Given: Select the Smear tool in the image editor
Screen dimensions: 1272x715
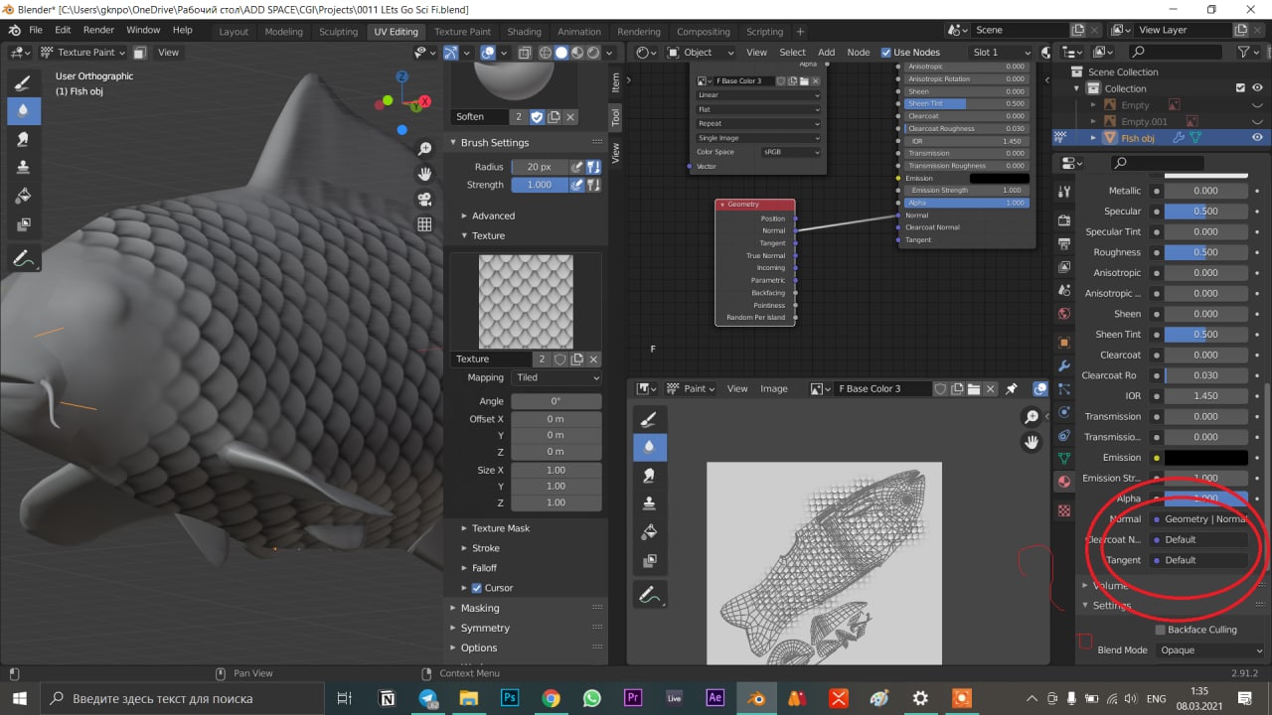Looking at the screenshot, I should tap(650, 476).
